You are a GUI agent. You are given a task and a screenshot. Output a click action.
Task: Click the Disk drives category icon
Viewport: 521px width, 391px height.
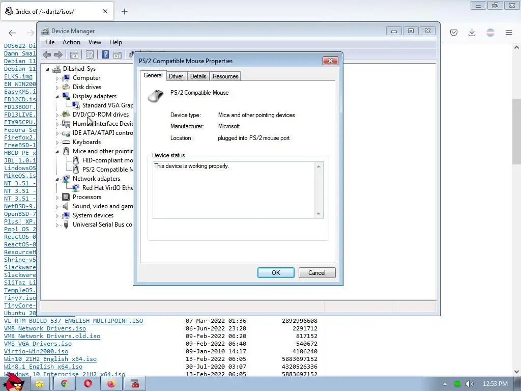(x=66, y=87)
